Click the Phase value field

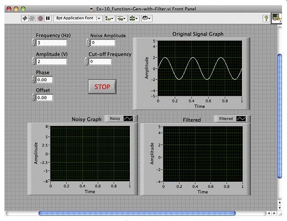pos(44,80)
